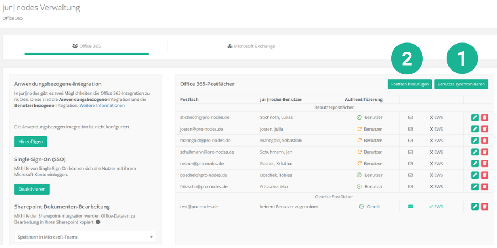
Task: Switch to the Microsoft Exchange tab
Action: pyautogui.click(x=251, y=46)
